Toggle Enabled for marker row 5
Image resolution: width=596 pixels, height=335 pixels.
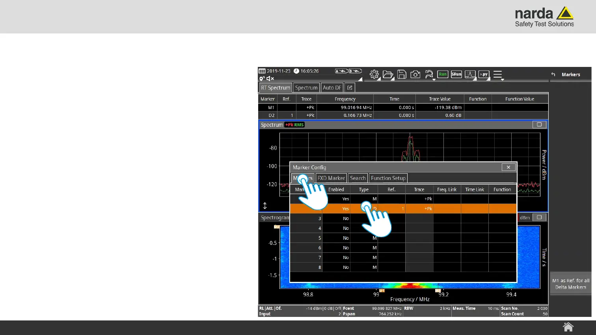[x=336, y=238]
